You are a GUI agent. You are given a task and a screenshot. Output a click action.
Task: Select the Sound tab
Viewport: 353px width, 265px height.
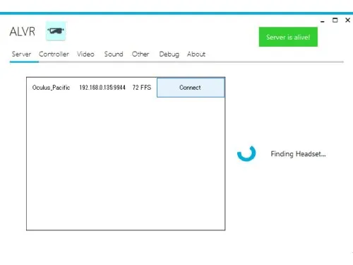coord(114,54)
